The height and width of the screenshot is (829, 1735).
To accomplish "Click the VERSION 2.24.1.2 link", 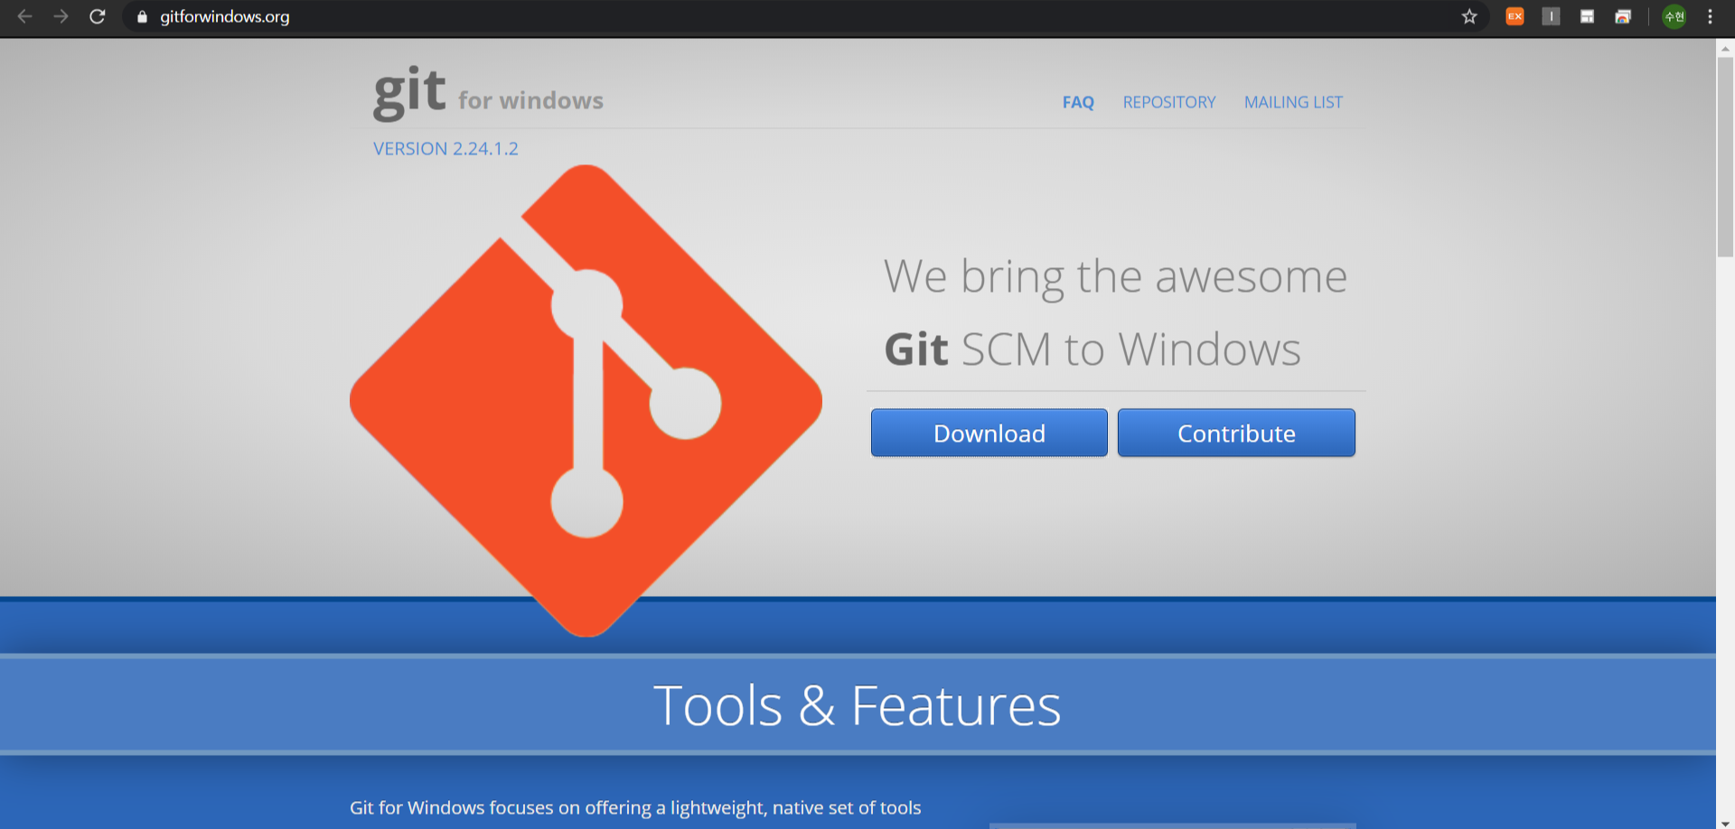I will pos(445,148).
